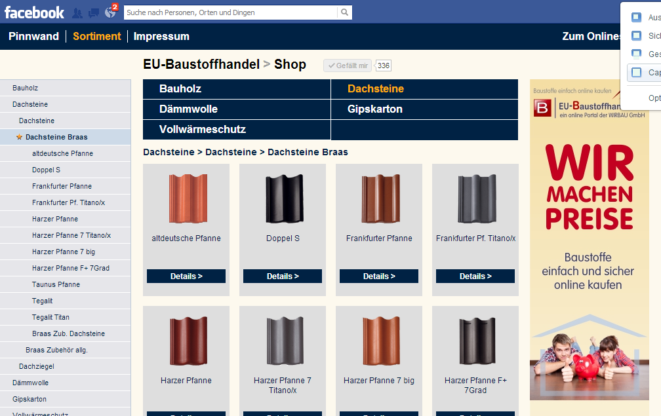Open the friend requests icon
Viewport: 661px width, 416px height.
77,13
